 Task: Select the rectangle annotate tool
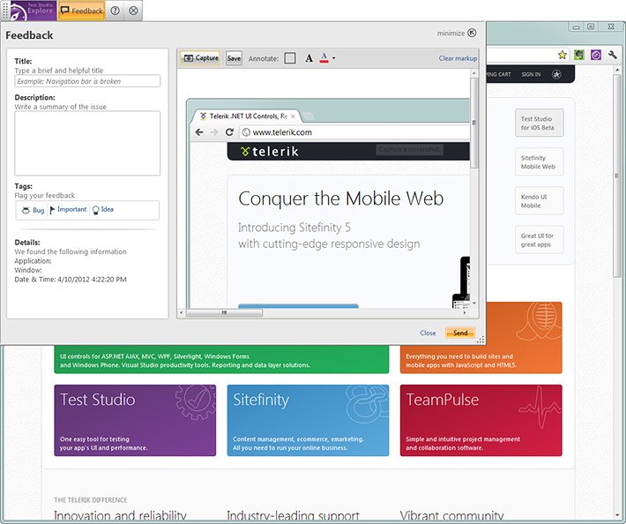[290, 58]
